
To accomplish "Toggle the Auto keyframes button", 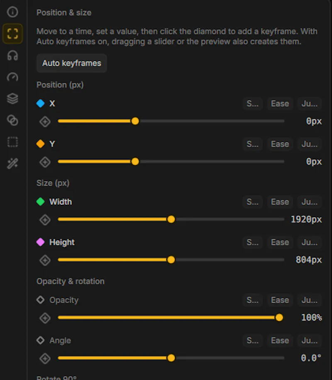I will point(72,63).
